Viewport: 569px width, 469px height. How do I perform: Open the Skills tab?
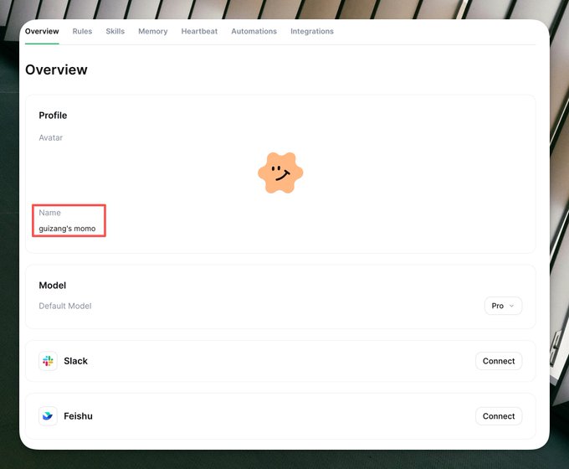tap(115, 31)
